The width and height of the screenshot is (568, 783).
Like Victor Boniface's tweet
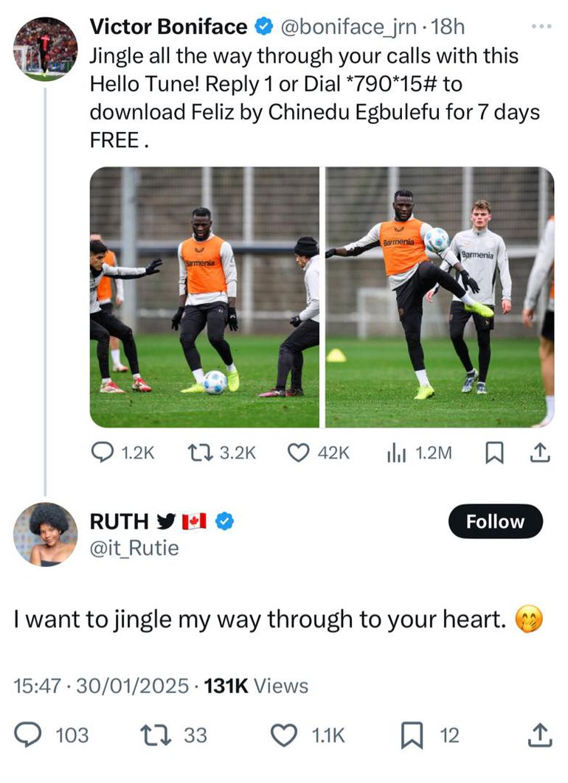pyautogui.click(x=297, y=453)
